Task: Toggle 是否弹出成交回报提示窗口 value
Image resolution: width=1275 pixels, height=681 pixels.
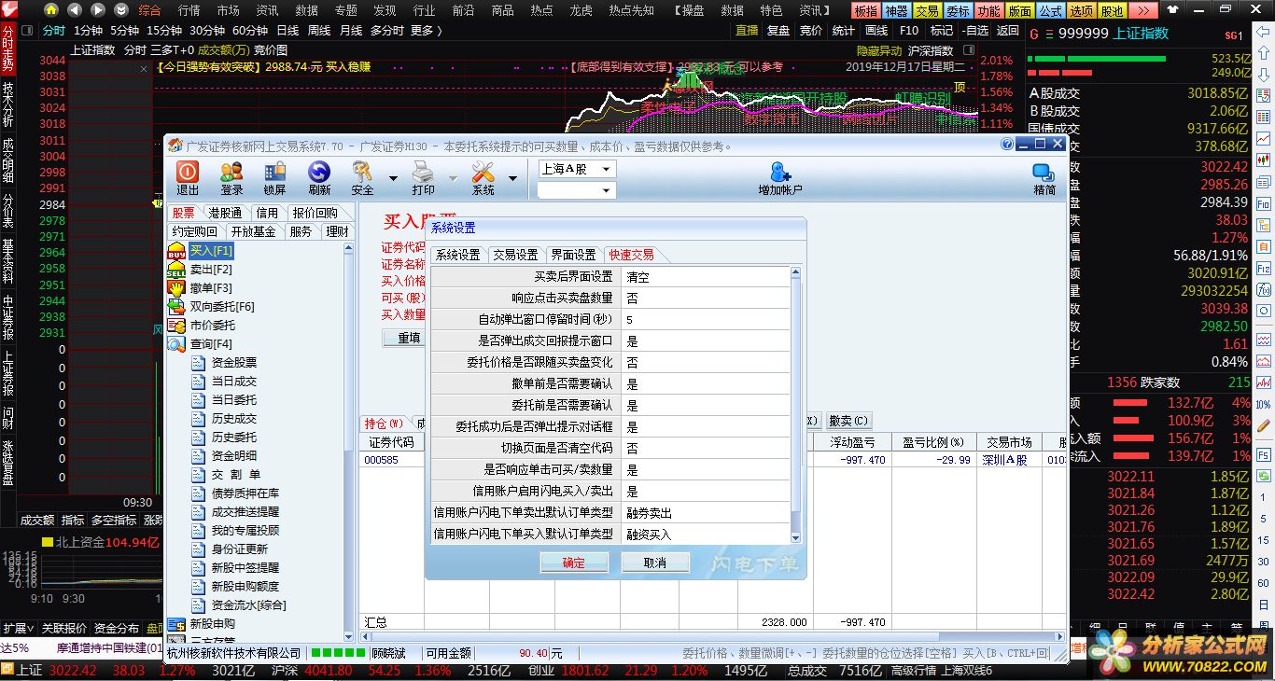Action: point(705,341)
